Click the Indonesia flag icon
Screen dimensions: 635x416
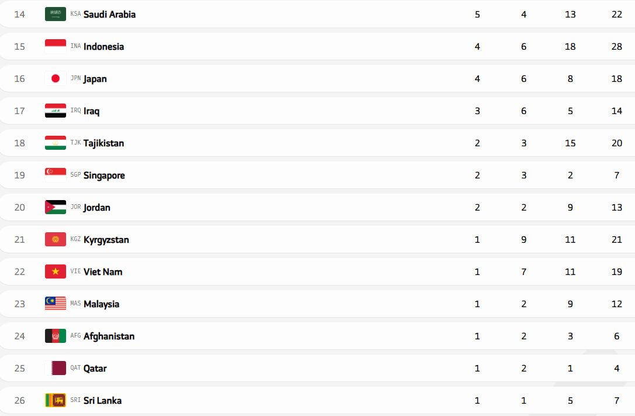pos(56,46)
